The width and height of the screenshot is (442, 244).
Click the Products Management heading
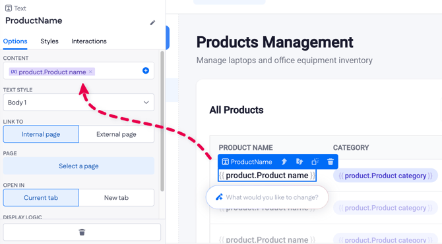(274, 42)
